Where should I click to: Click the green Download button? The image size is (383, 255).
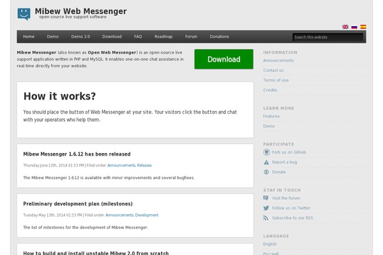pyautogui.click(x=224, y=59)
